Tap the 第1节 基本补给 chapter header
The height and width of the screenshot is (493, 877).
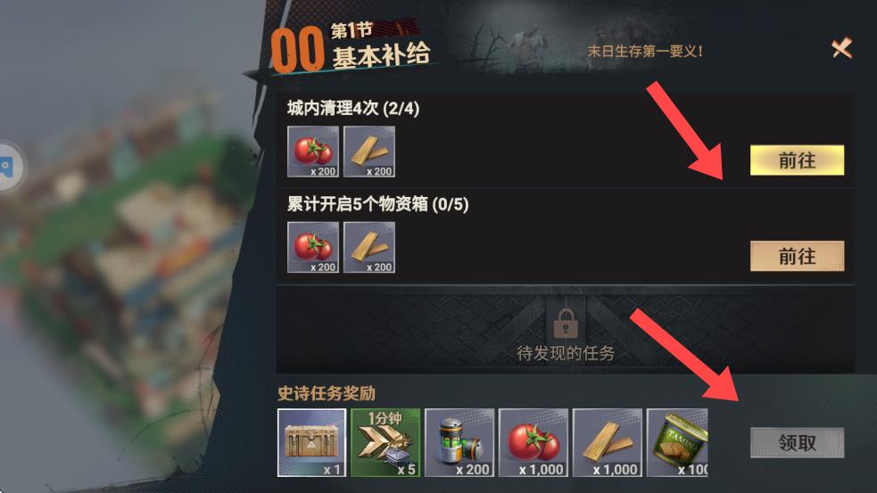click(352, 48)
